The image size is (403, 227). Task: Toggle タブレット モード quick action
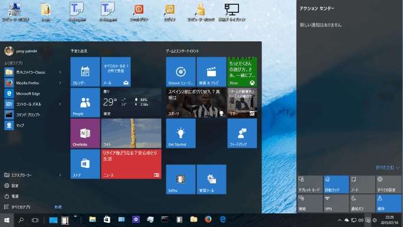310,184
